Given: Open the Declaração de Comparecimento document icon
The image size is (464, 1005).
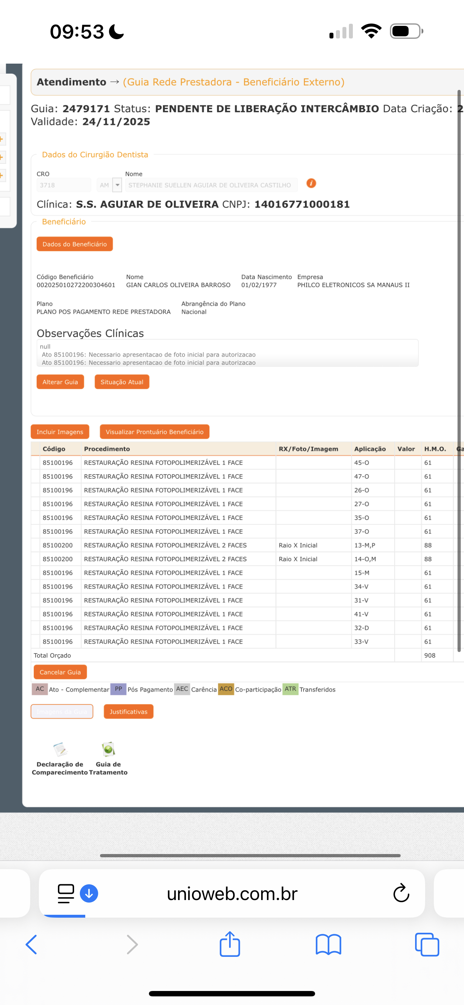Looking at the screenshot, I should 60,749.
